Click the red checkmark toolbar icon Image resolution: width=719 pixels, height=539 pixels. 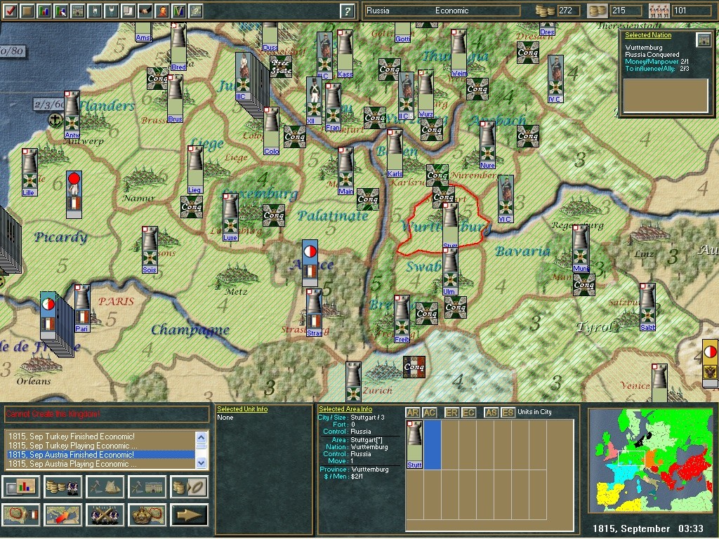pyautogui.click(x=11, y=11)
